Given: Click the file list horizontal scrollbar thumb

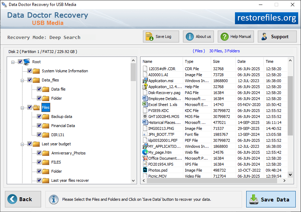Looking at the screenshot, I should 211,180.
